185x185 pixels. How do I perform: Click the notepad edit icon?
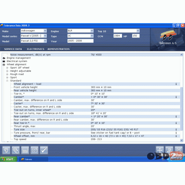[179, 150]
